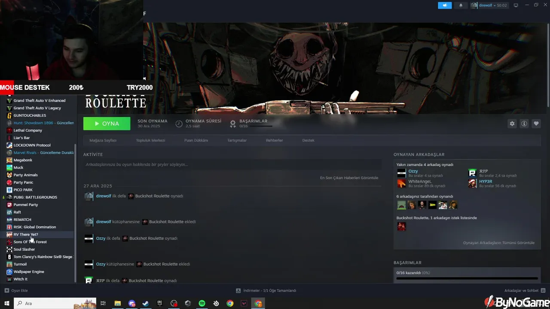Open the Mağaza Sayfası tab
The width and height of the screenshot is (550, 309).
tap(103, 140)
